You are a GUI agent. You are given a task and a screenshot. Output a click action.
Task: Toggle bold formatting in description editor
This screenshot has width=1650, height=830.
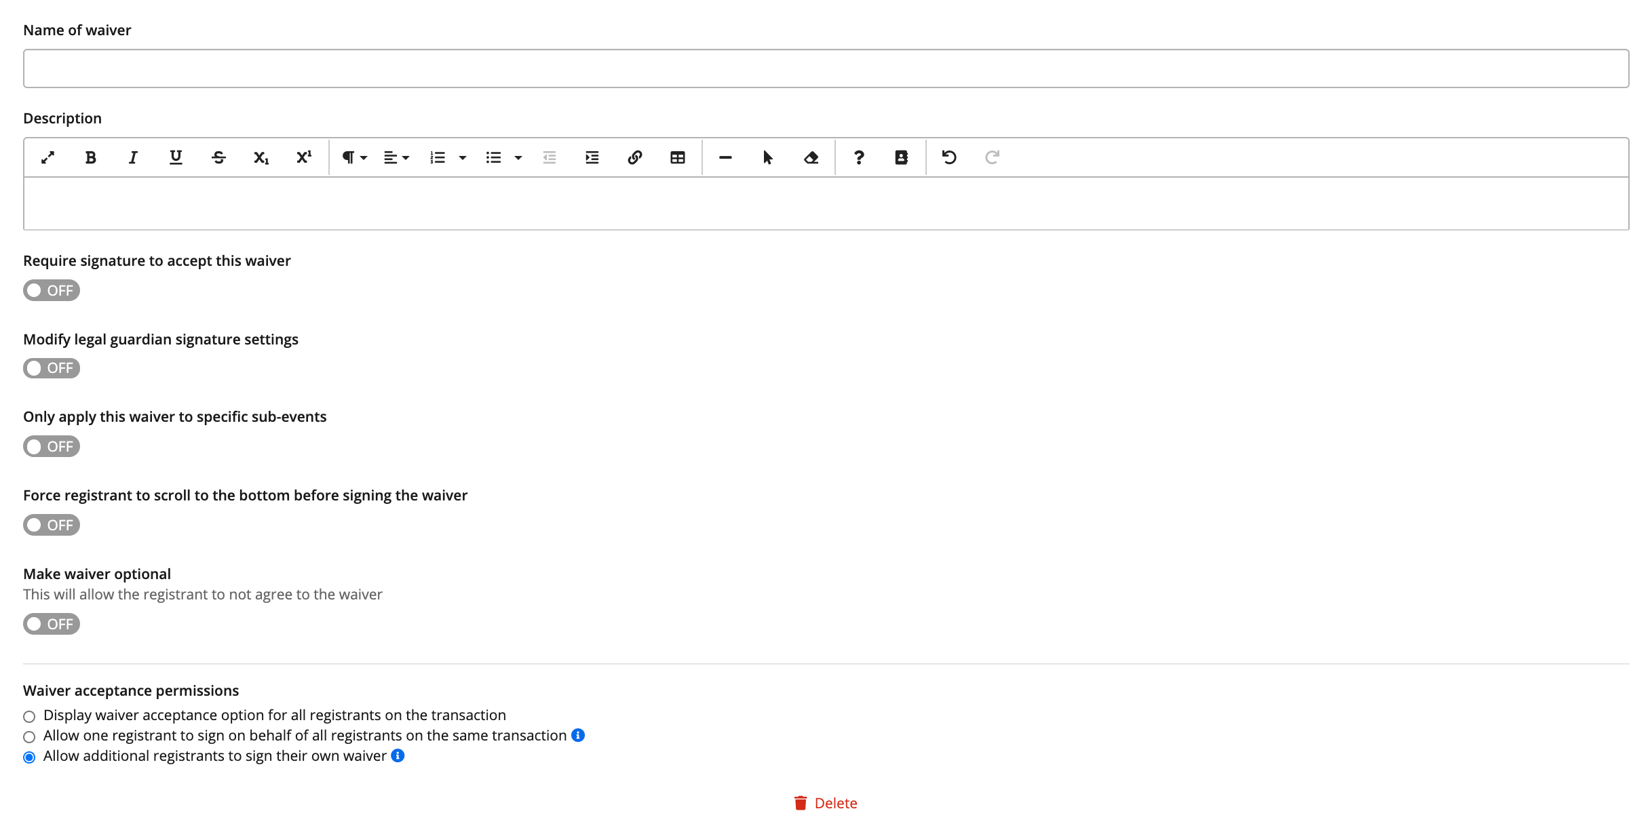[x=90, y=157]
